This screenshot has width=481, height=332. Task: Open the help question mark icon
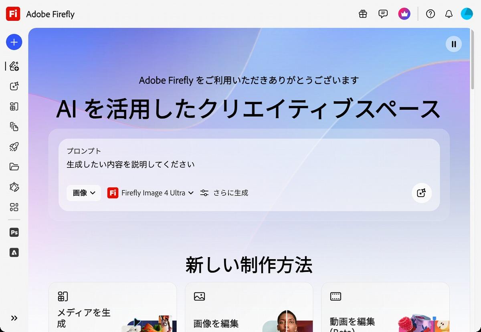click(430, 14)
